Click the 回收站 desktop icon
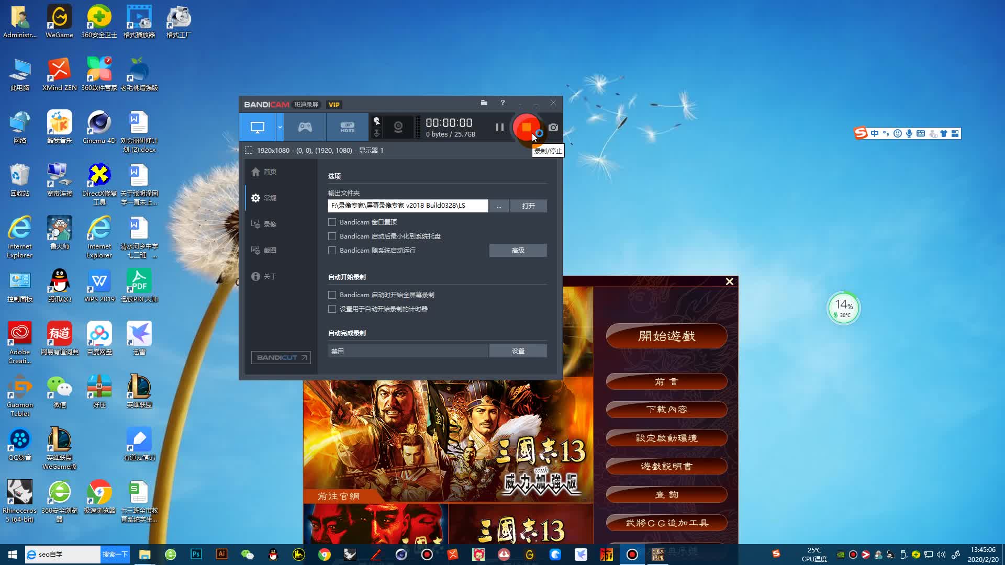The image size is (1005, 565). pyautogui.click(x=19, y=180)
